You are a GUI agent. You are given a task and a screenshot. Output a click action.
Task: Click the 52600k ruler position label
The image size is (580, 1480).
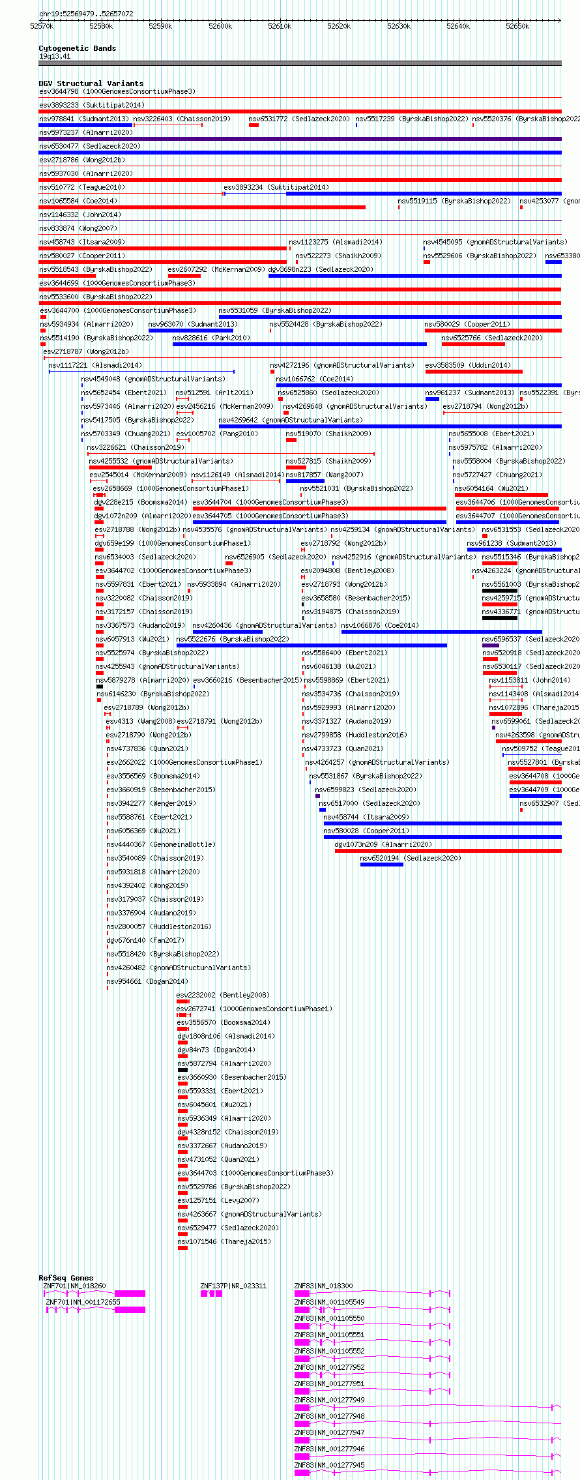point(220,26)
